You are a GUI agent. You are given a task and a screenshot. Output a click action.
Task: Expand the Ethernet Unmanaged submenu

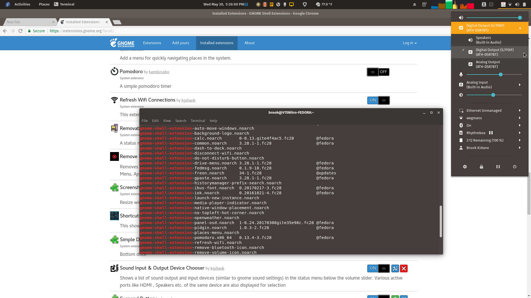(x=490, y=110)
